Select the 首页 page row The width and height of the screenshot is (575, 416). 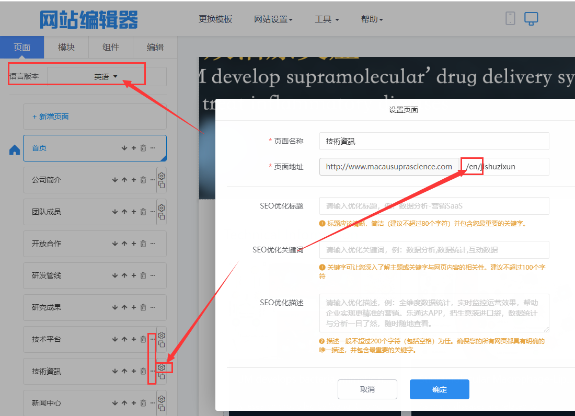95,148
